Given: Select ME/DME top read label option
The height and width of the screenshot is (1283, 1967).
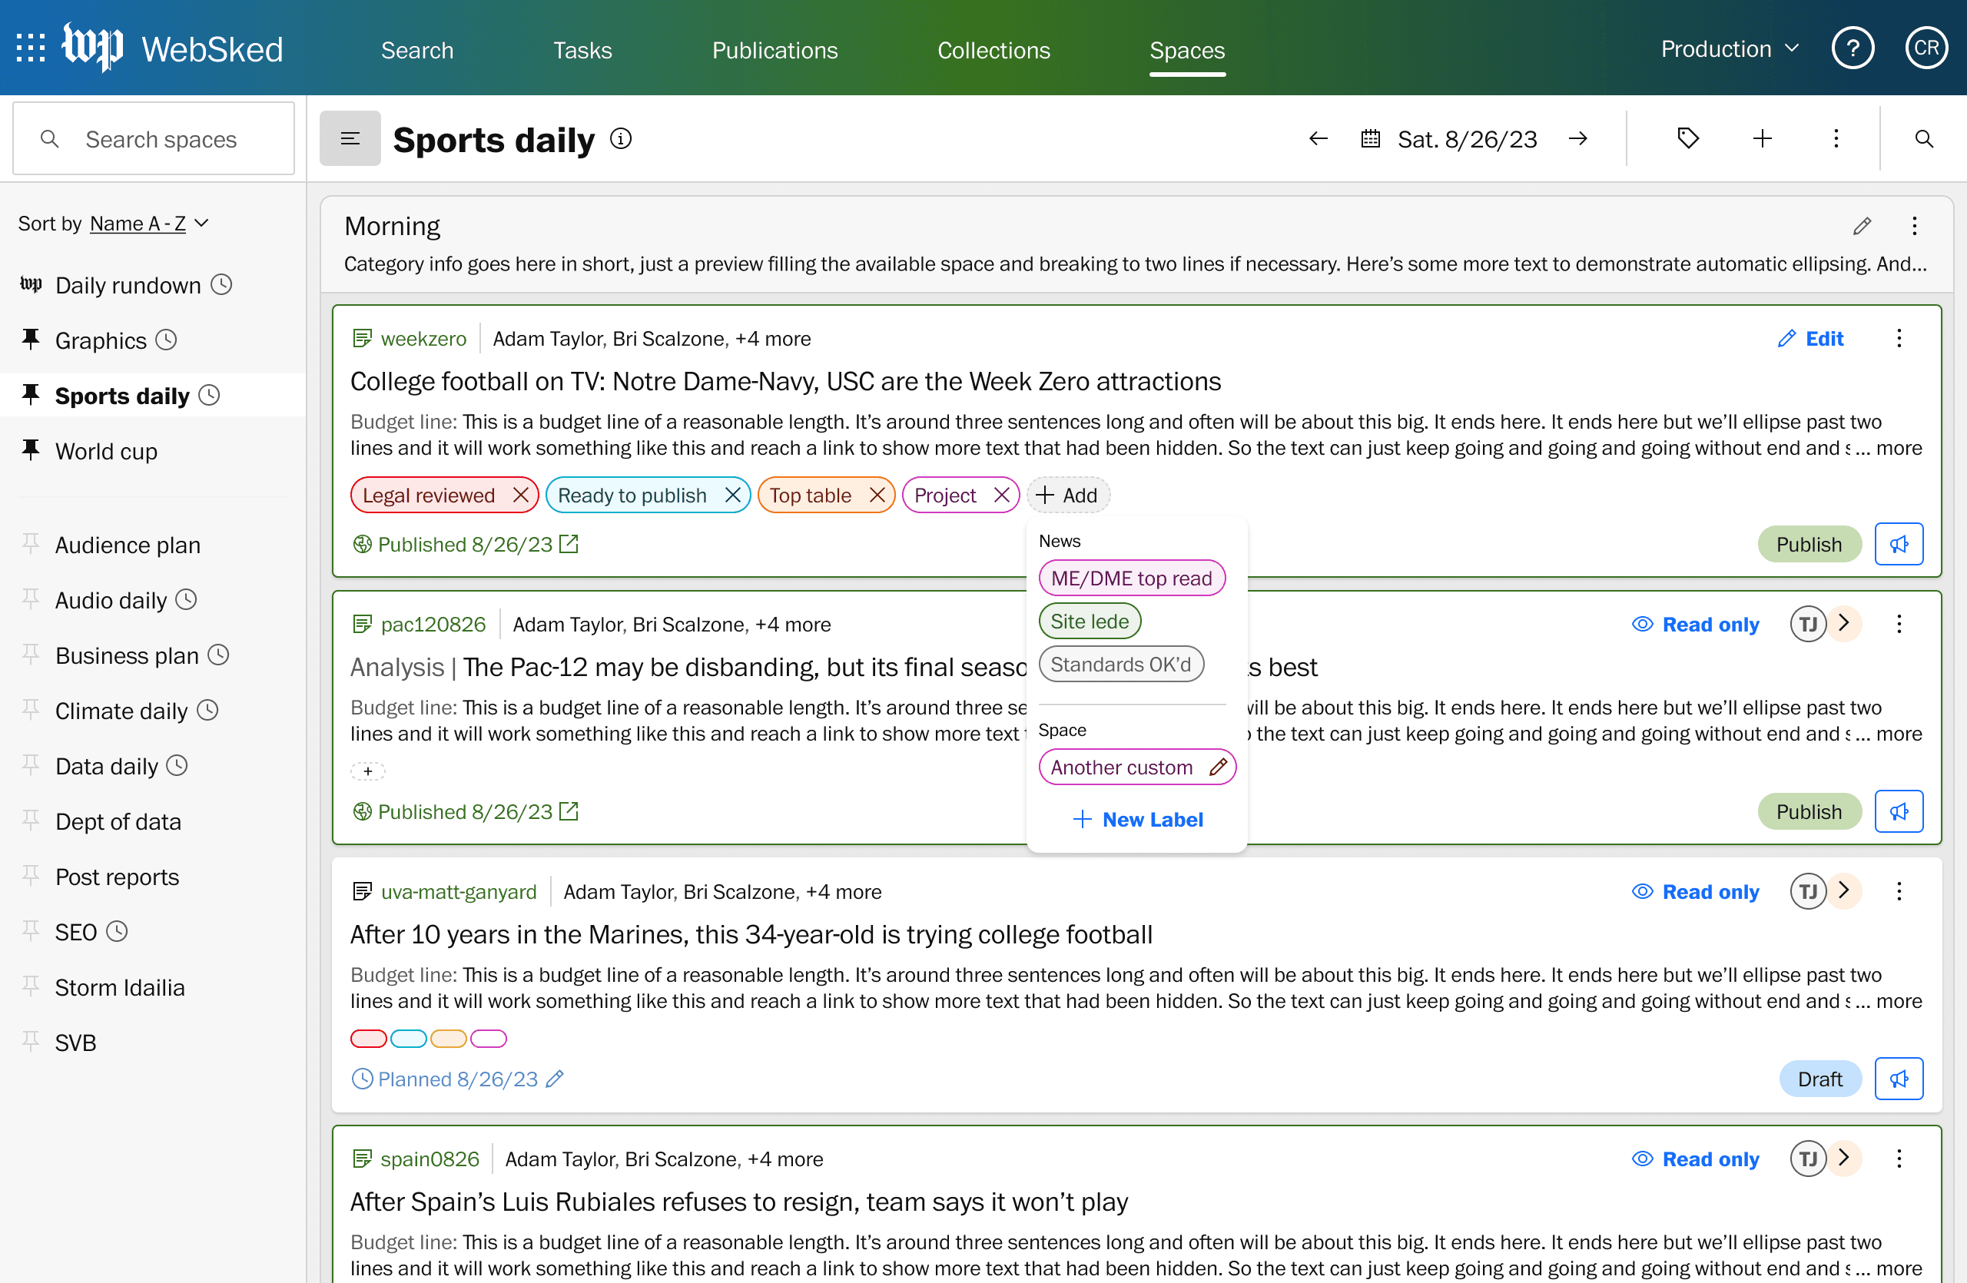Looking at the screenshot, I should tap(1132, 579).
